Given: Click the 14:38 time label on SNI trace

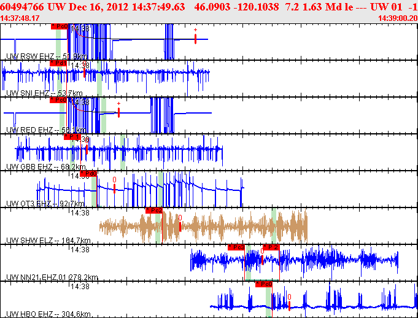Looking at the screenshot, I should pyautogui.click(x=80, y=65).
